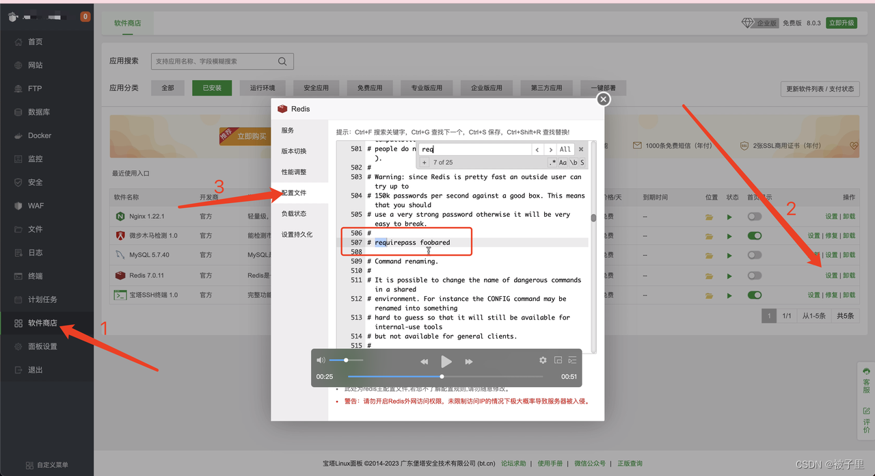875x476 pixels.
Task: Open 设置 link for Redis row
Action: coord(831,276)
